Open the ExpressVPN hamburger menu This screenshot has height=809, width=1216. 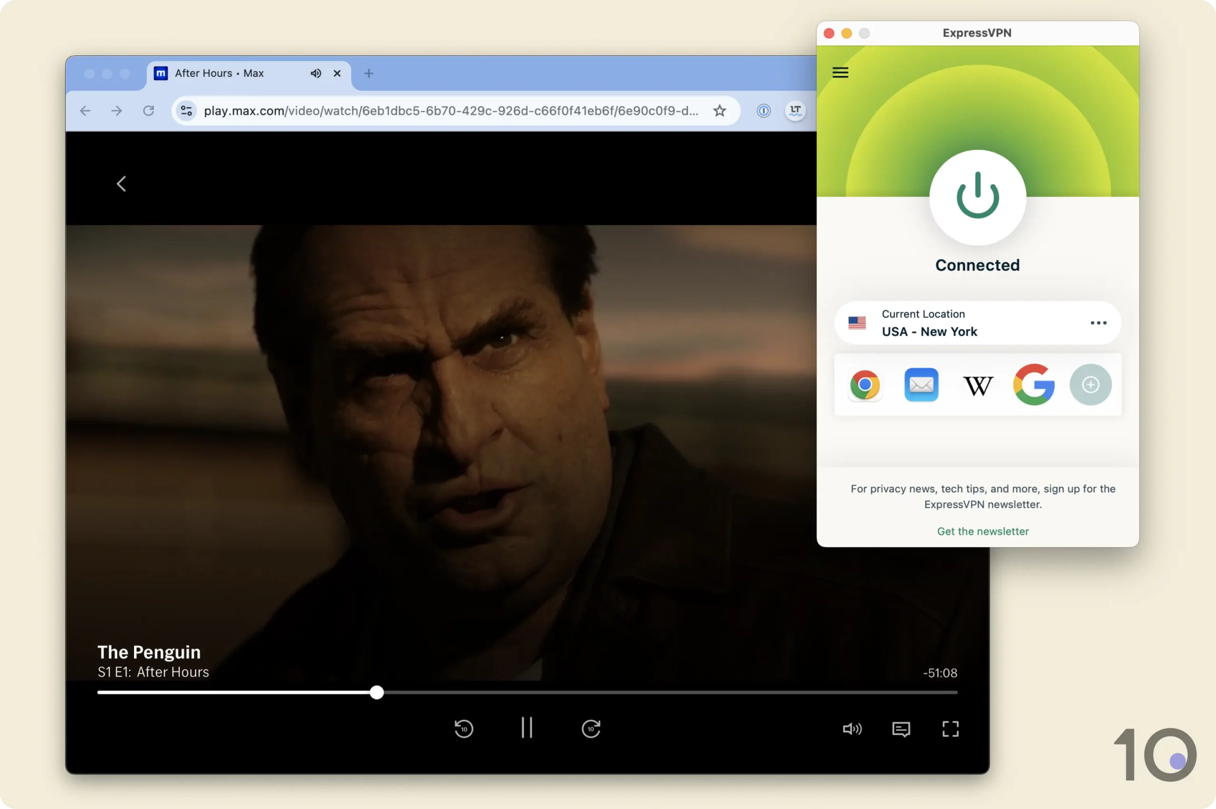click(x=840, y=72)
